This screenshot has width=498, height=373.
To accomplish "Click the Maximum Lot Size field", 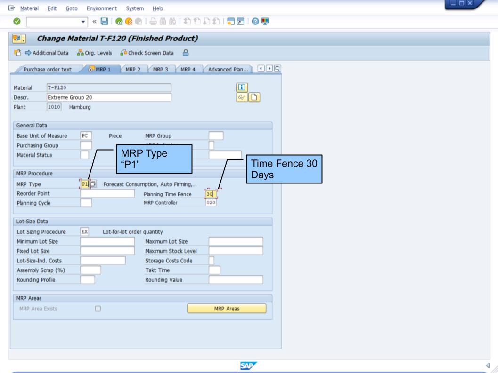I will [236, 241].
